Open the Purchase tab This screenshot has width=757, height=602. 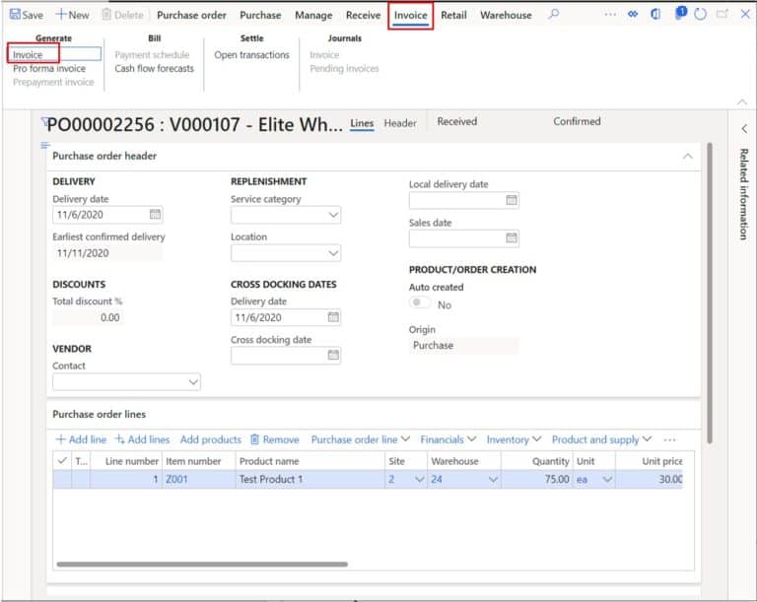point(260,15)
